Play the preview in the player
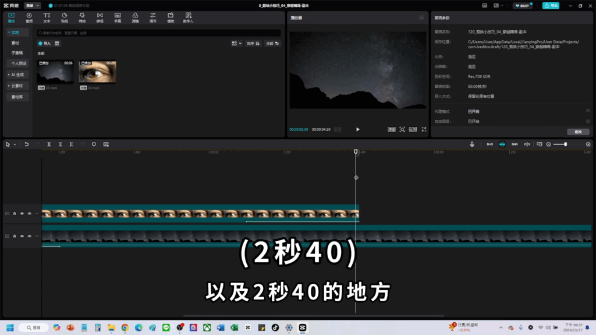596x335 pixels. (358, 130)
